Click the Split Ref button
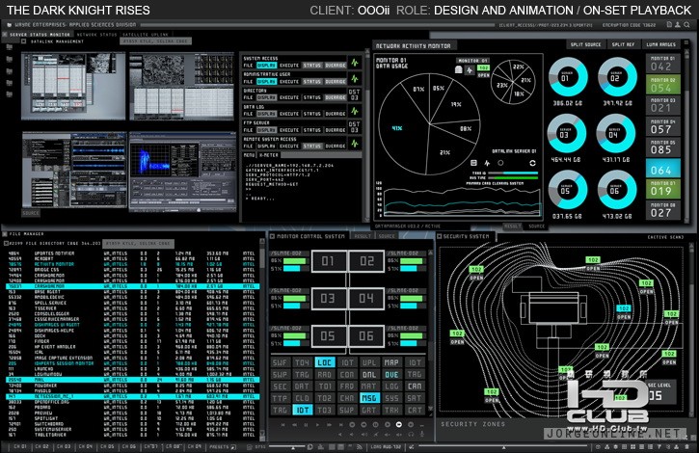 click(x=623, y=44)
